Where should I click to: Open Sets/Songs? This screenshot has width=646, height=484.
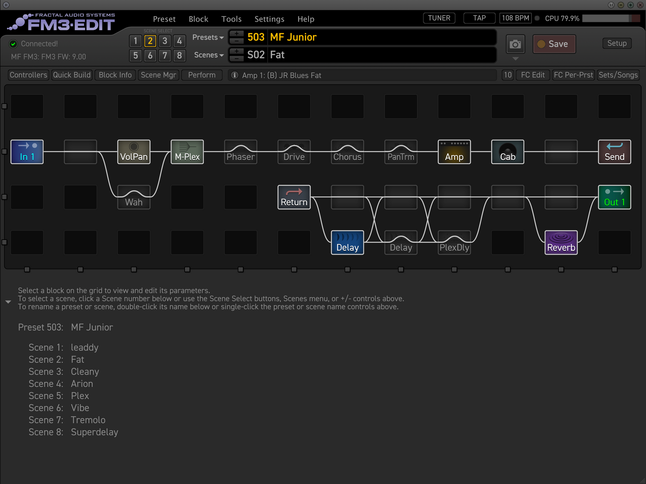618,75
